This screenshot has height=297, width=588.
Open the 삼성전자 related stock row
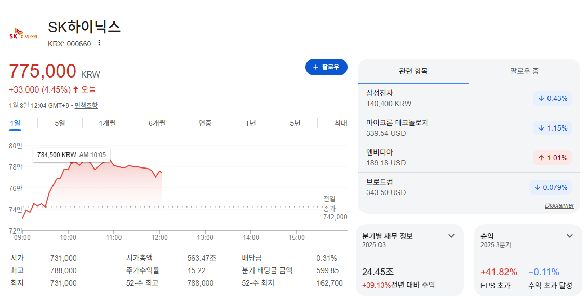point(469,98)
